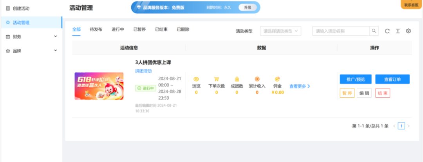Open the 活动类型 dropdown selector
423x162 pixels.
tap(280, 31)
